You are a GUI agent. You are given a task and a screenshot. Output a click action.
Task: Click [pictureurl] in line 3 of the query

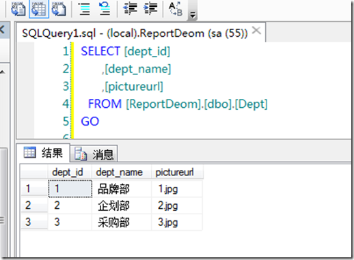click(134, 86)
